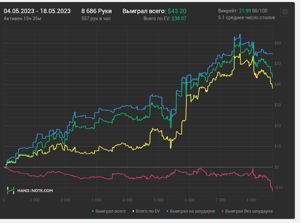This screenshot has width=305, height=223.
Task: Toggle the 'Всего по EV' legend series
Action: click(146, 211)
